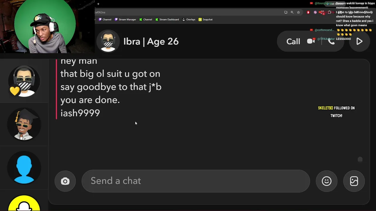Start a voice call via the phone icon
Image resolution: width=376 pixels, height=211 pixels.
pyautogui.click(x=331, y=41)
